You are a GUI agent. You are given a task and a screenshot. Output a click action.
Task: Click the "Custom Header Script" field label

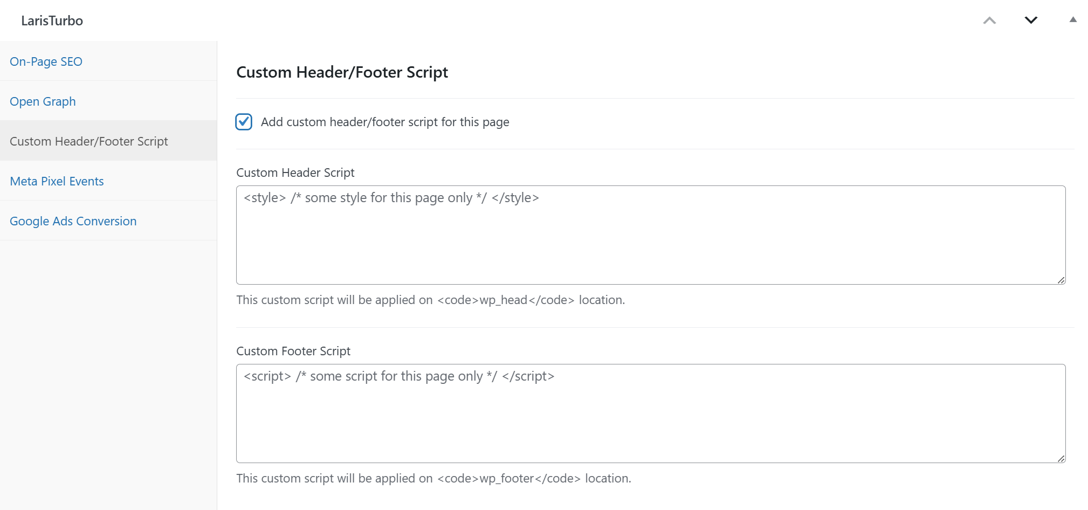(x=295, y=173)
